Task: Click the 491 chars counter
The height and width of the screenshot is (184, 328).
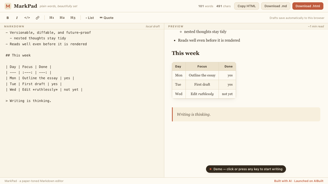Action: [x=223, y=6]
